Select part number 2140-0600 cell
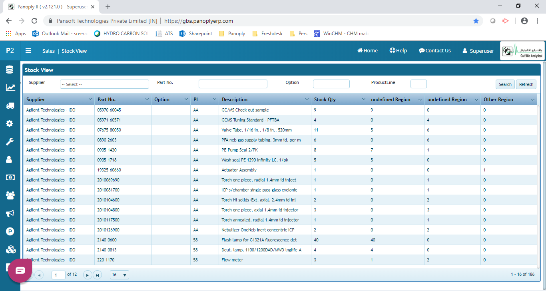The height and width of the screenshot is (291, 546). pos(123,240)
